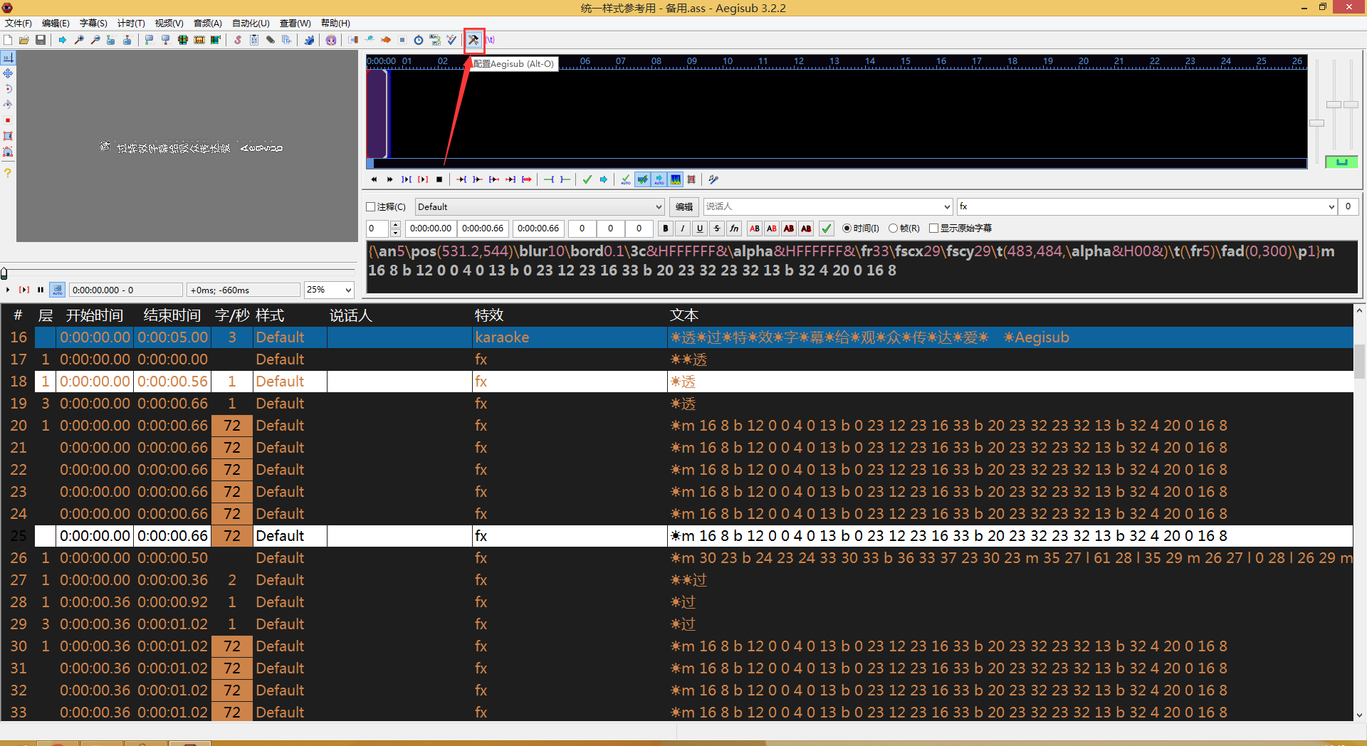Open the Spell Checker icon
This screenshot has width=1367, height=746.
pos(451,40)
